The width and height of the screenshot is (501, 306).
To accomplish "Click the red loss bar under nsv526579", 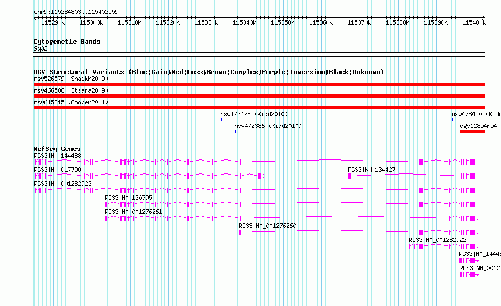I will (260, 84).
